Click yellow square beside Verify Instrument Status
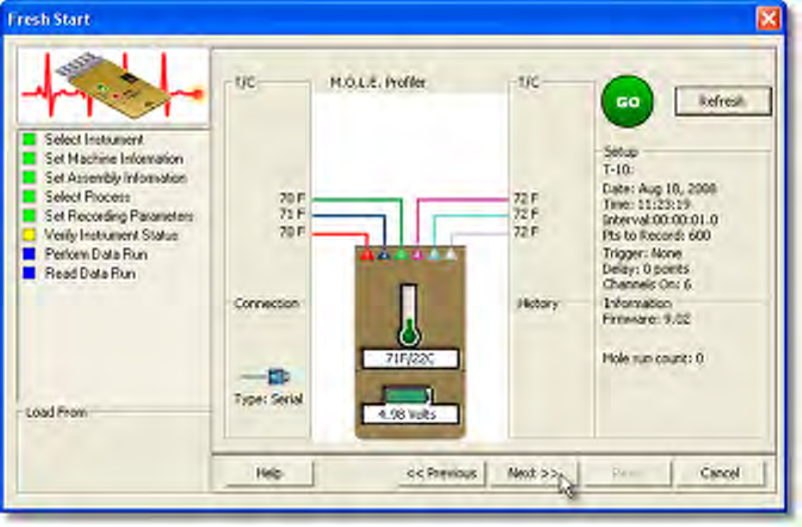The image size is (802, 527). click(x=29, y=234)
